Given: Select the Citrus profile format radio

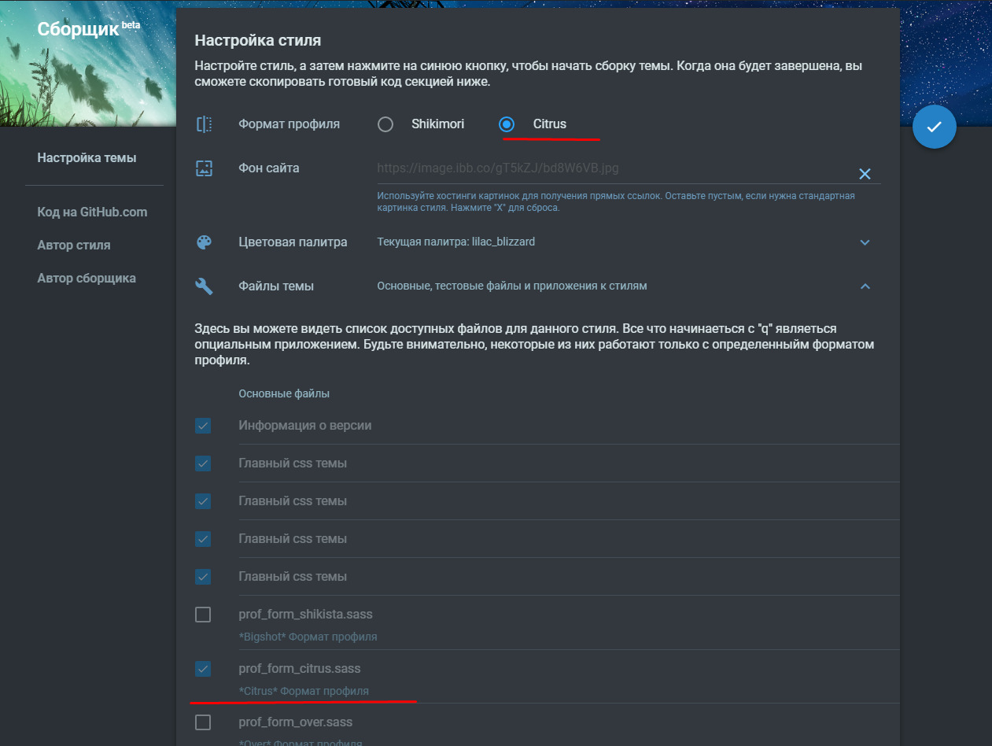Looking at the screenshot, I should (x=507, y=124).
